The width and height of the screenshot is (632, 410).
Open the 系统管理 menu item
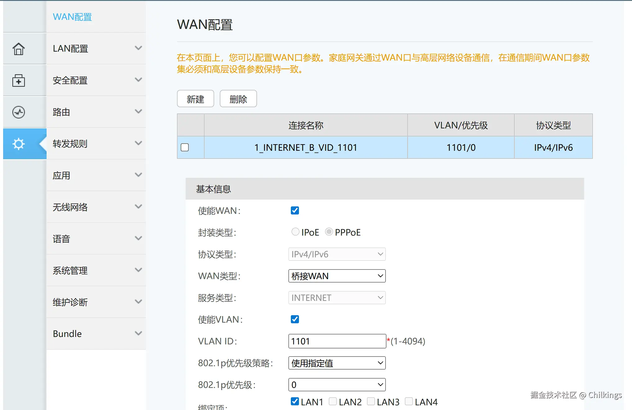click(96, 270)
